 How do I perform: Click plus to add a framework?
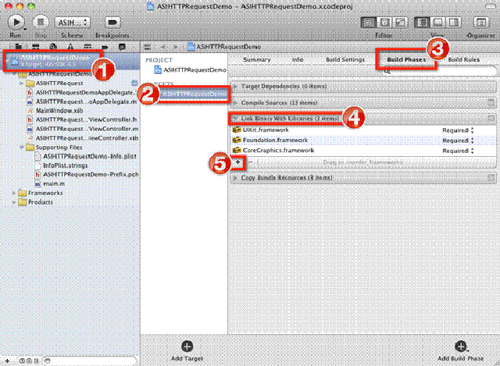237,162
